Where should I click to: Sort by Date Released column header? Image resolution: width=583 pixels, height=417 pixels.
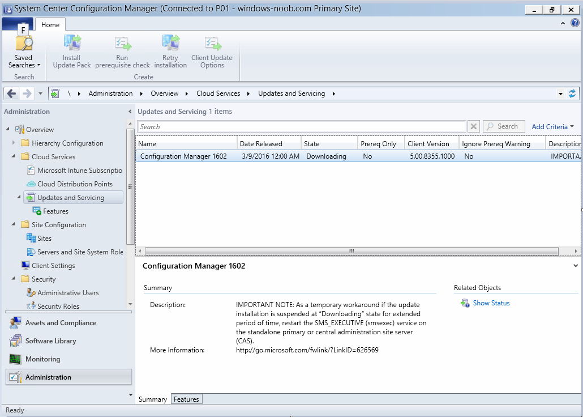click(269, 144)
